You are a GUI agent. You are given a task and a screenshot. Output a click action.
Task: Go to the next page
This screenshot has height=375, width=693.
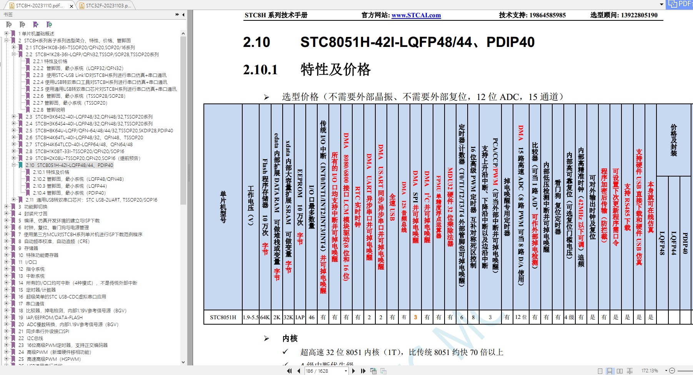[354, 371]
